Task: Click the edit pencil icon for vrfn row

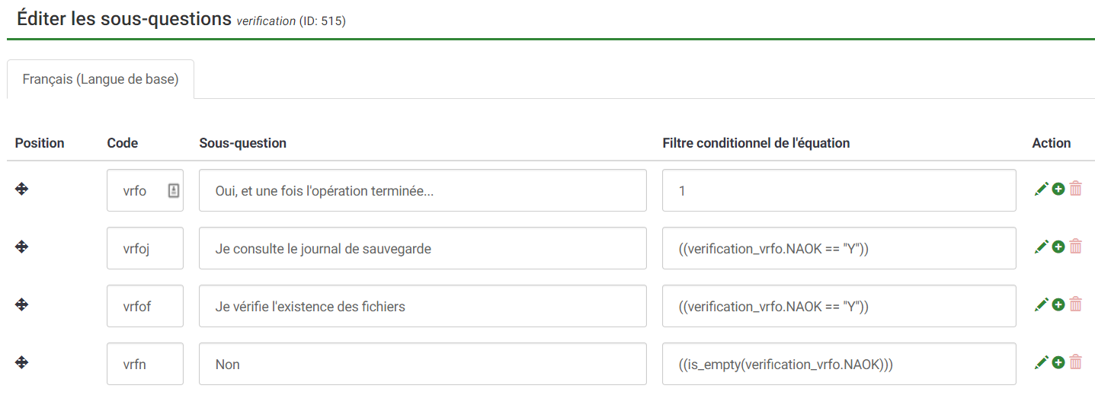Action: point(1041,363)
